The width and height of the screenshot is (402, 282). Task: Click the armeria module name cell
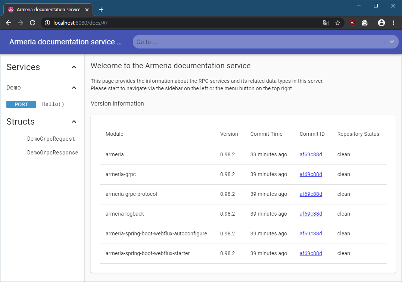(x=115, y=154)
